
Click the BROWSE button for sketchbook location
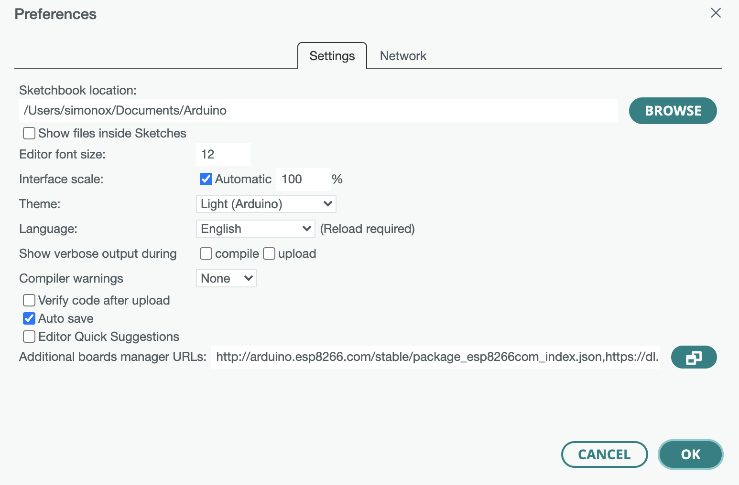pos(673,111)
